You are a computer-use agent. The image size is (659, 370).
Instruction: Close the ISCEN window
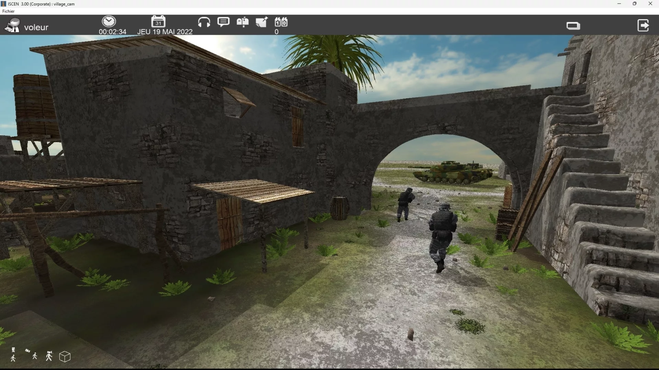[650, 4]
